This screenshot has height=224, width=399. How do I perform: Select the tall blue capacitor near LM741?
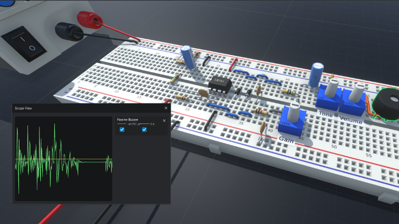point(189,57)
